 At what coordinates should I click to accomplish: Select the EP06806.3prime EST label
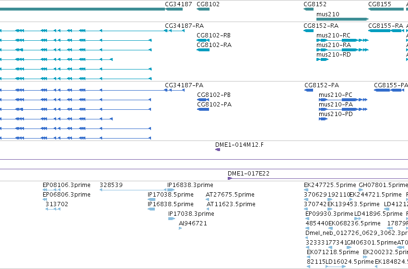(x=67, y=195)
